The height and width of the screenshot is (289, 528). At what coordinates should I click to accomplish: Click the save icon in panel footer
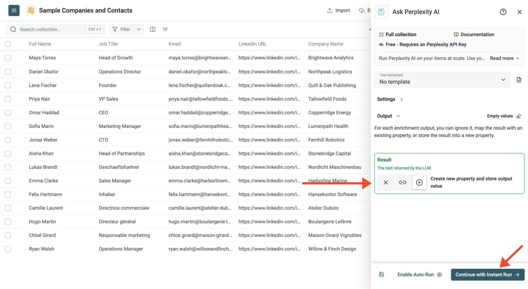[382, 274]
